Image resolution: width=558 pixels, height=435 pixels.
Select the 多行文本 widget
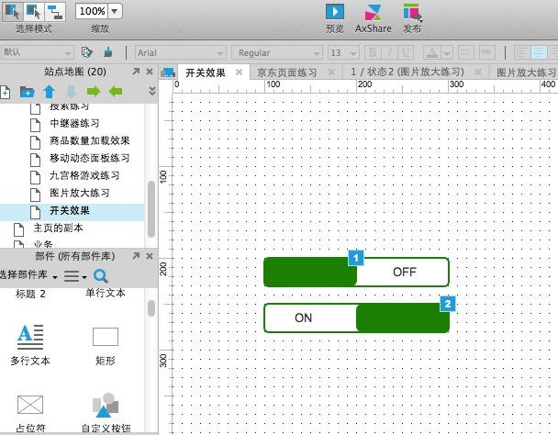click(x=30, y=344)
